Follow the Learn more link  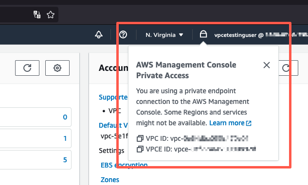(x=230, y=123)
